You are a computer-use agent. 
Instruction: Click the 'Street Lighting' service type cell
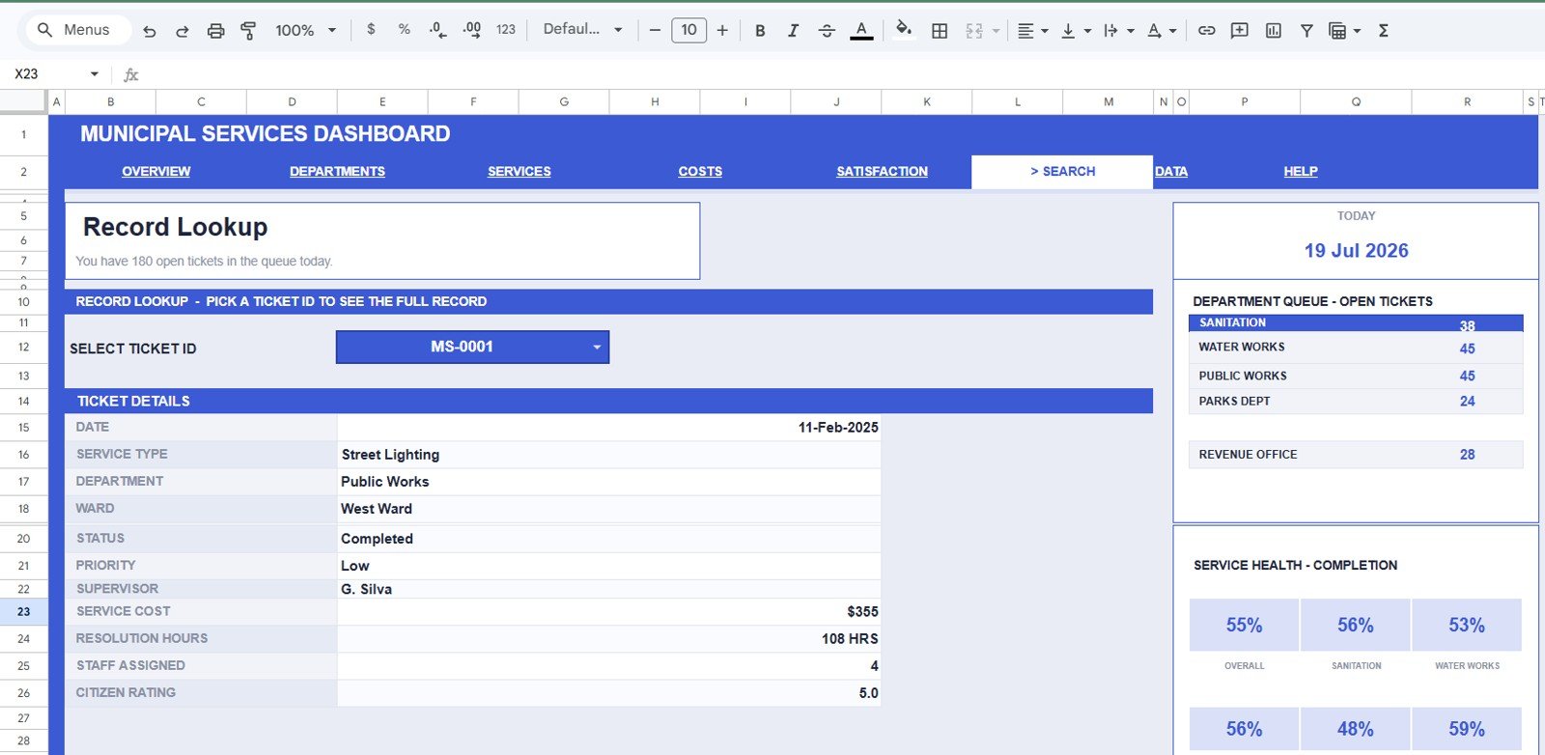pos(608,454)
